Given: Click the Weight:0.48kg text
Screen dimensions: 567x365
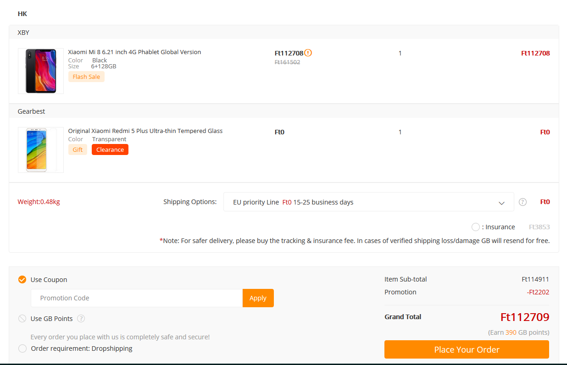Looking at the screenshot, I should [39, 202].
